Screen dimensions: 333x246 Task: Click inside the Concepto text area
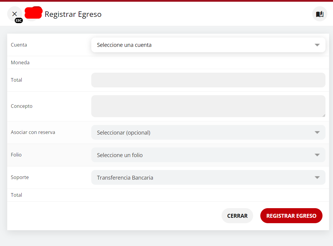pyautogui.click(x=208, y=106)
